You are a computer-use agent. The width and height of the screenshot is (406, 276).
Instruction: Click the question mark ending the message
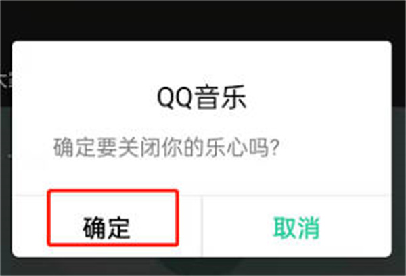(x=275, y=147)
